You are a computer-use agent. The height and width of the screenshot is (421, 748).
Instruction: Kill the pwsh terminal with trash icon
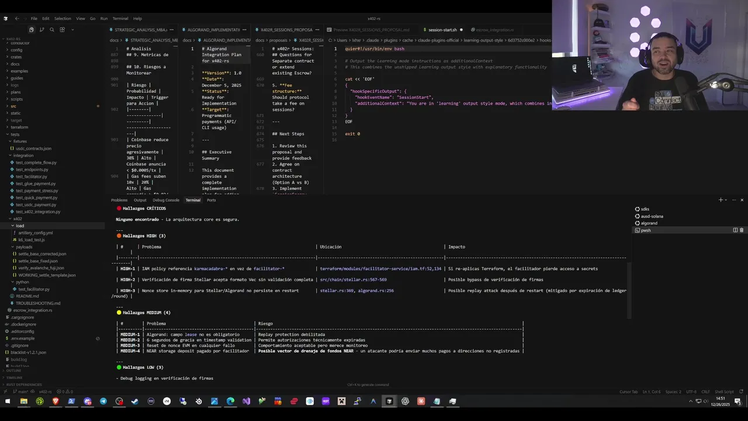(742, 230)
